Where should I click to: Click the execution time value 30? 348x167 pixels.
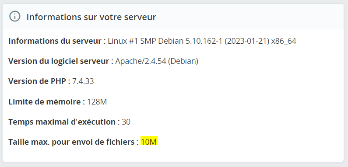coord(126,122)
